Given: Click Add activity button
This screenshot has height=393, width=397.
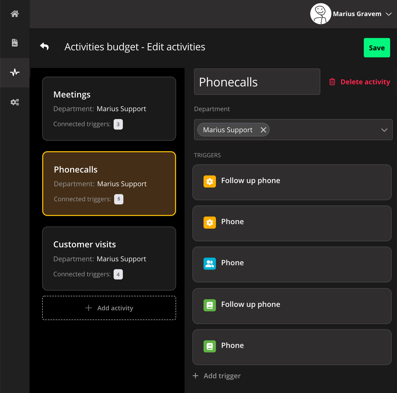Looking at the screenshot, I should pos(109,308).
